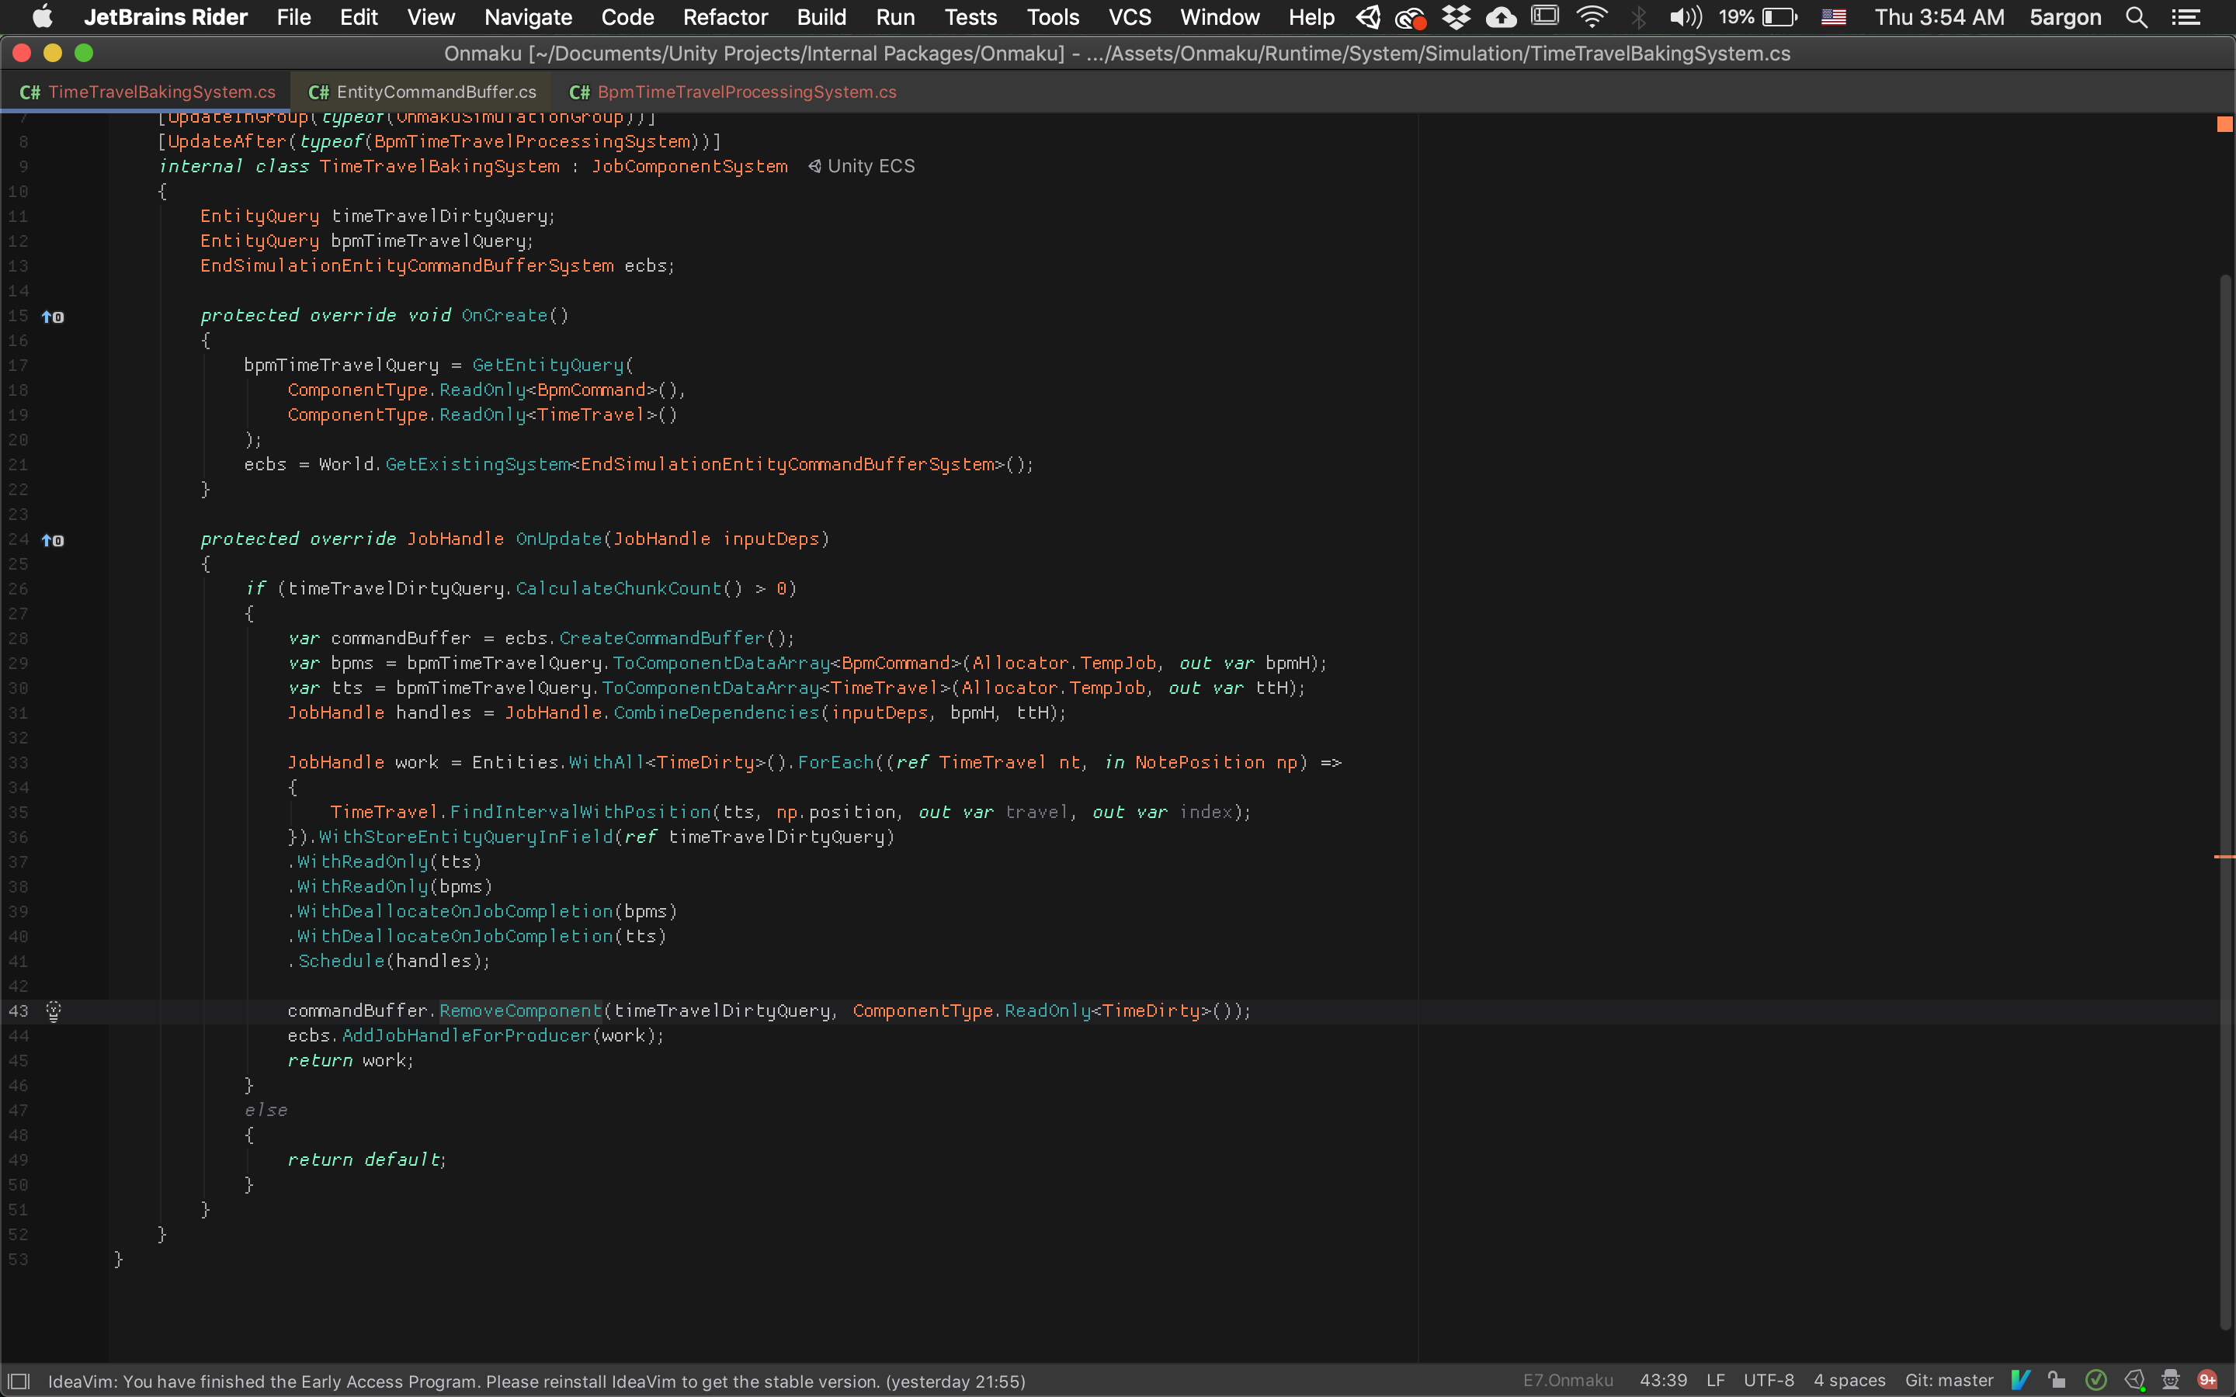Click the VCS icon in menu bar
The width and height of the screenshot is (2236, 1397).
click(x=1134, y=16)
